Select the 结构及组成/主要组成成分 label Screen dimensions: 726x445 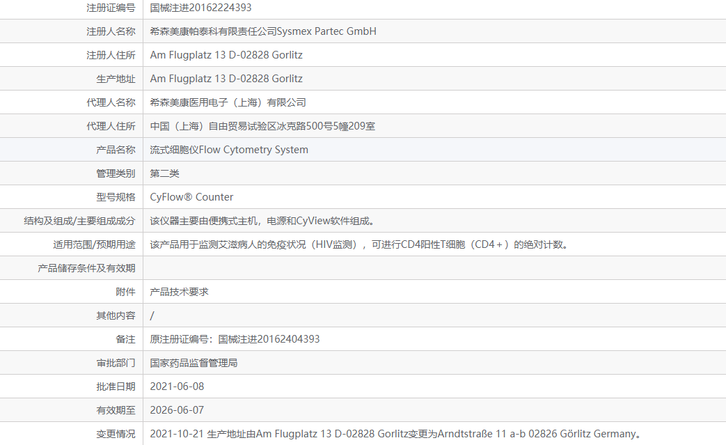(x=79, y=221)
